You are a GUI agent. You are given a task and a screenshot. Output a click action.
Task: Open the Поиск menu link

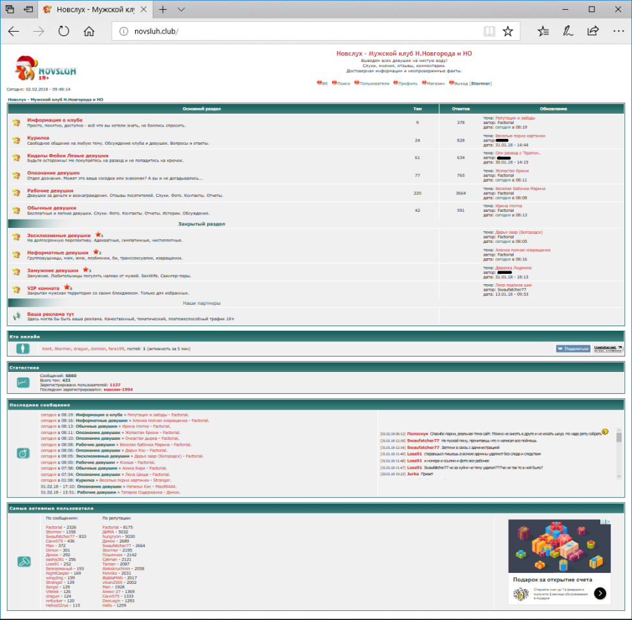click(343, 83)
